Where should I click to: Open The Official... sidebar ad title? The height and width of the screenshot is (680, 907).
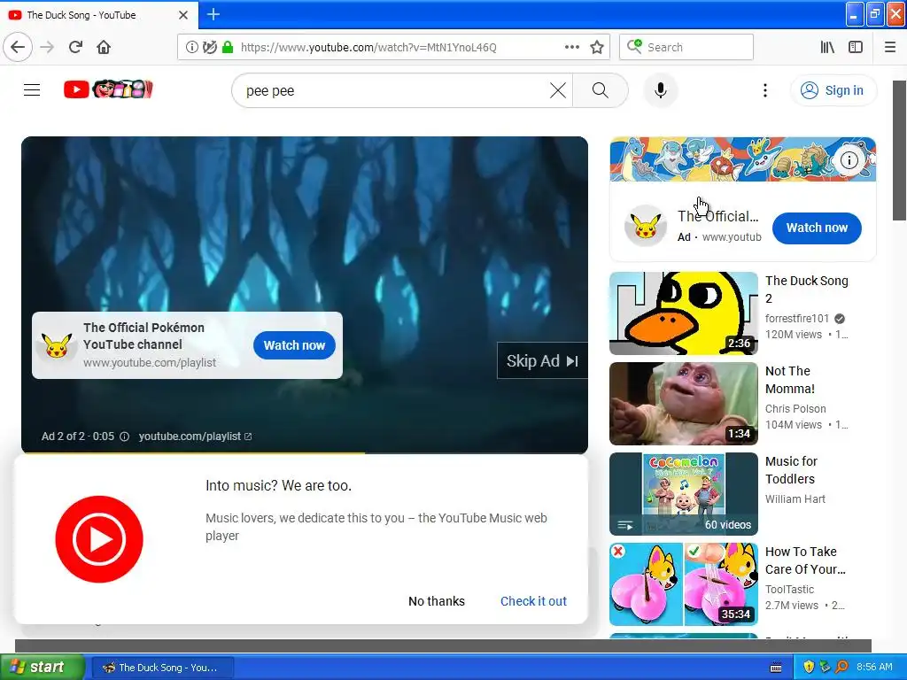pos(717,216)
